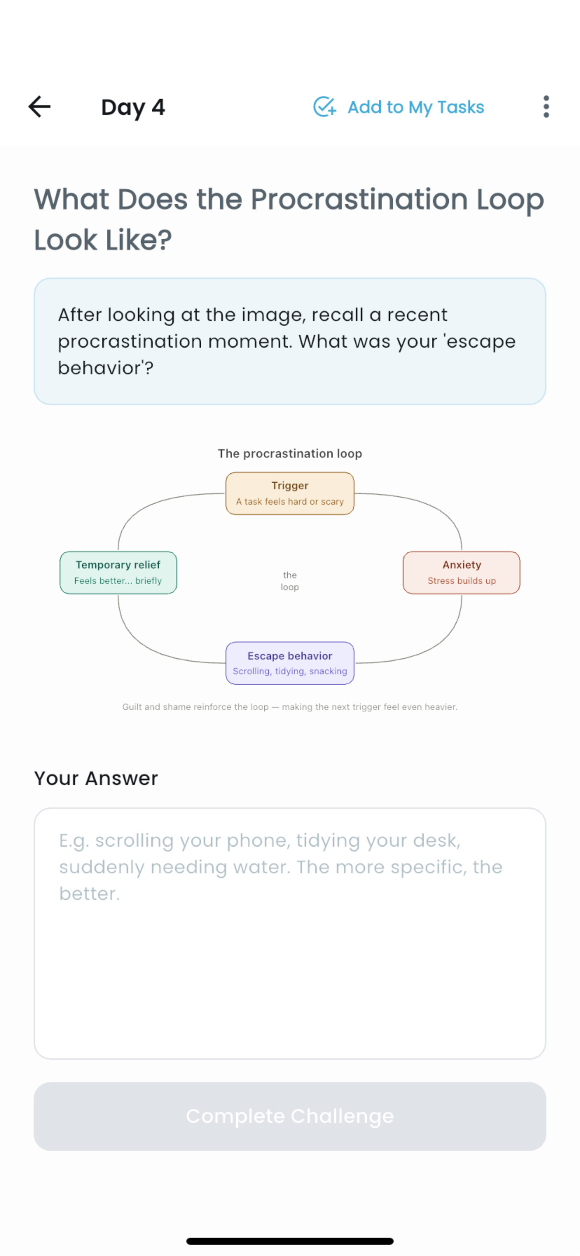Viewport: 580px width, 1256px height.
Task: Tap the back arrow icon
Action: (40, 107)
